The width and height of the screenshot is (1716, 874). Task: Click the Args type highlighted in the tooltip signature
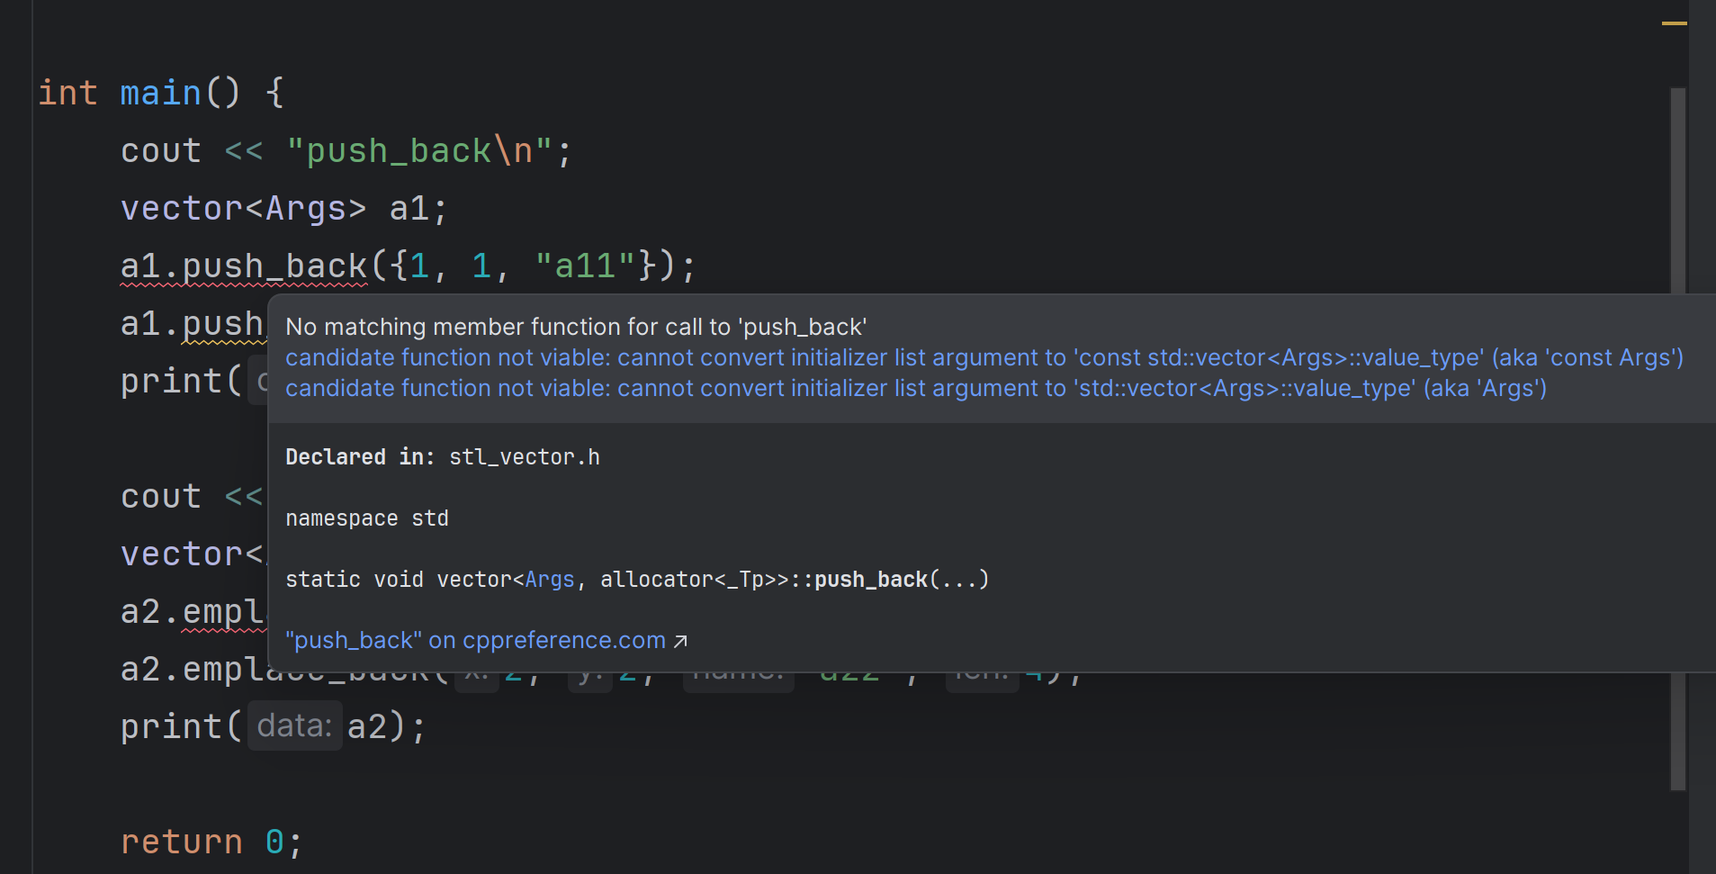(x=549, y=580)
